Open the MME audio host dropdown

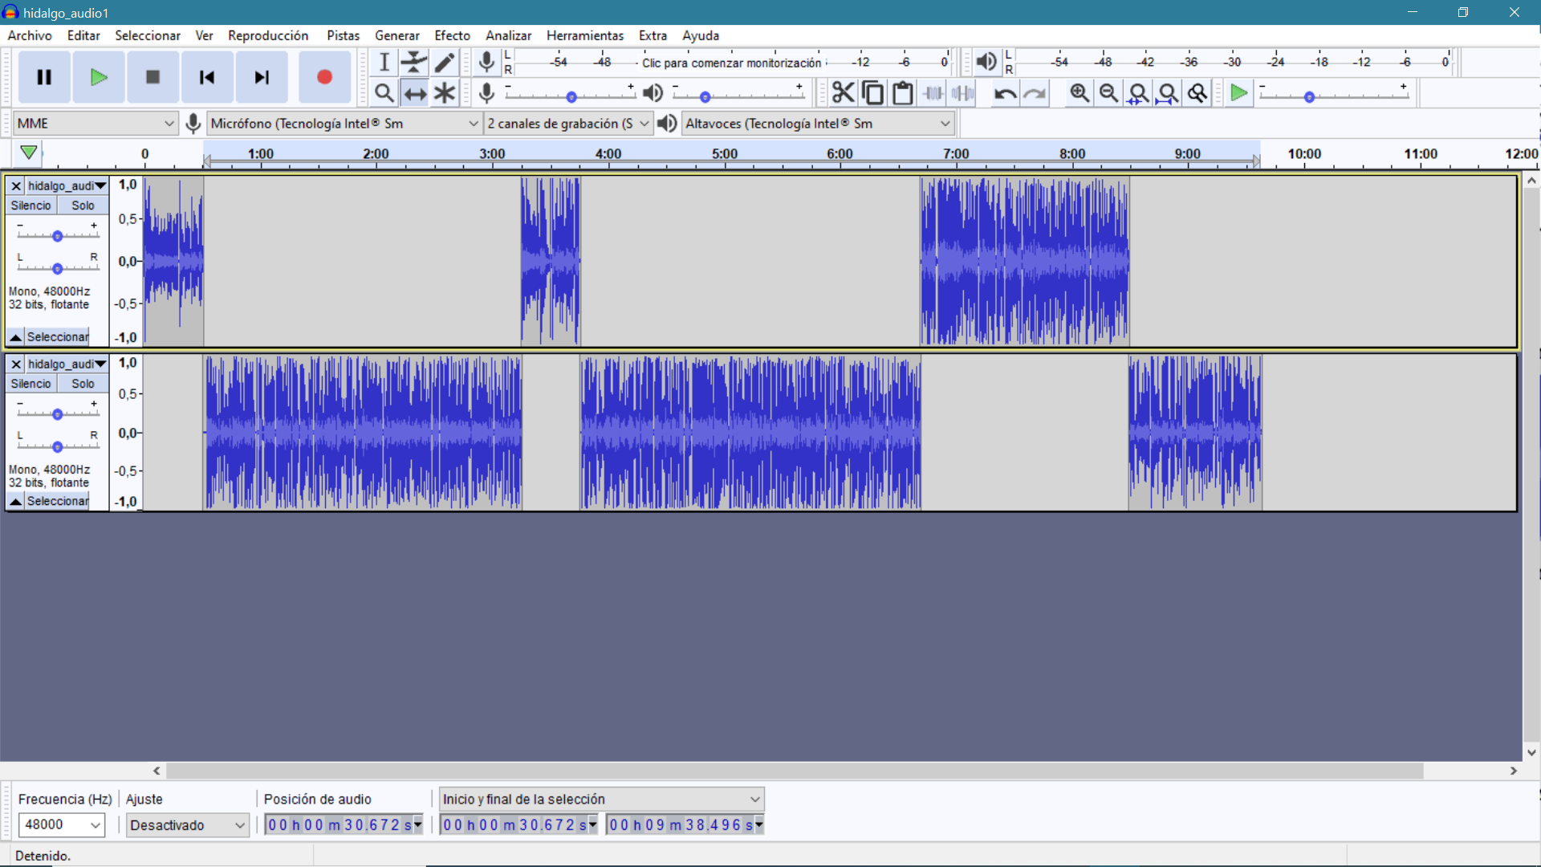[x=95, y=124]
